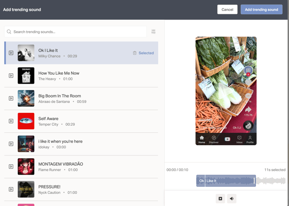289x206 pixels.
Task: Click Nyck Caution artist text
Action: coord(50,193)
